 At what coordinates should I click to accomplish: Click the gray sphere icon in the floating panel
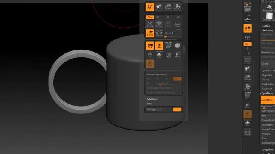coord(177,46)
